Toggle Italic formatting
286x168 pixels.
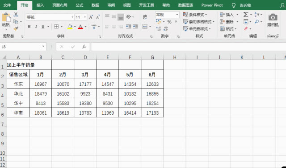(x=36, y=27)
